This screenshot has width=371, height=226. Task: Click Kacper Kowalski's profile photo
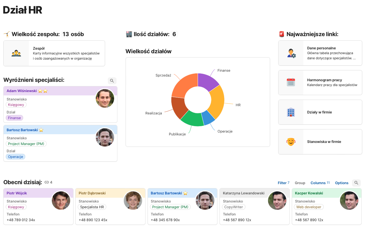tap(349, 201)
